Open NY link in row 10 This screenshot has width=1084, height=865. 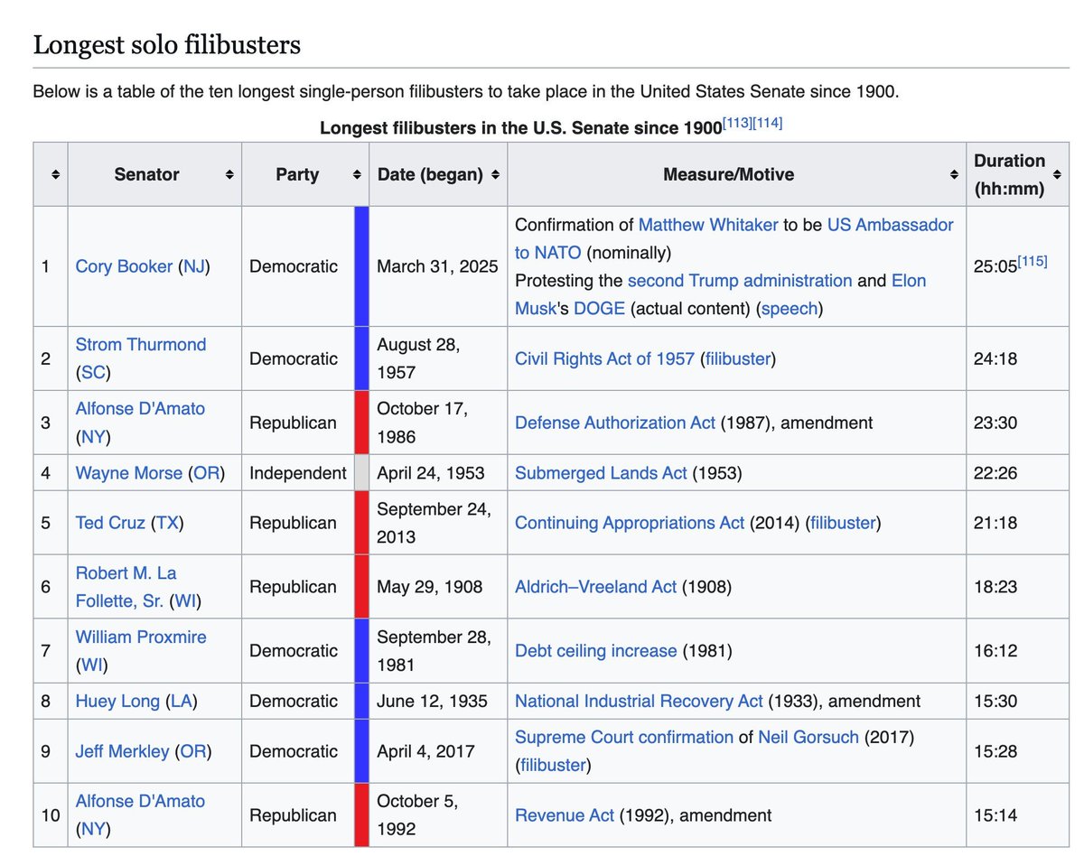pos(93,830)
